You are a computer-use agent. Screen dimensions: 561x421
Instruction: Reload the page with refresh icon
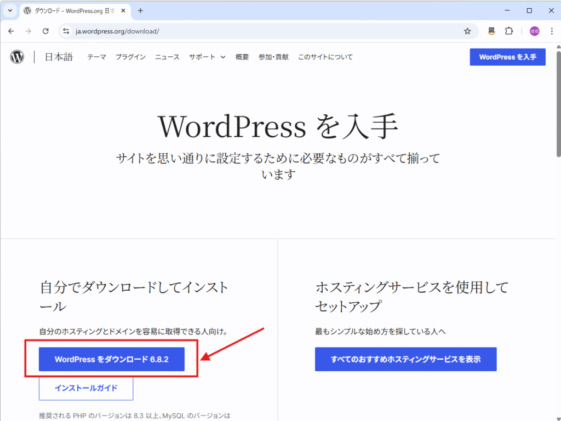45,31
